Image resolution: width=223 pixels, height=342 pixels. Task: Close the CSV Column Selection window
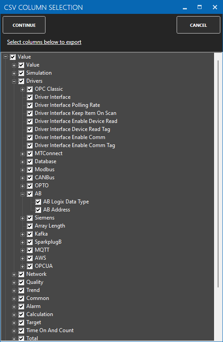coord(215,7)
